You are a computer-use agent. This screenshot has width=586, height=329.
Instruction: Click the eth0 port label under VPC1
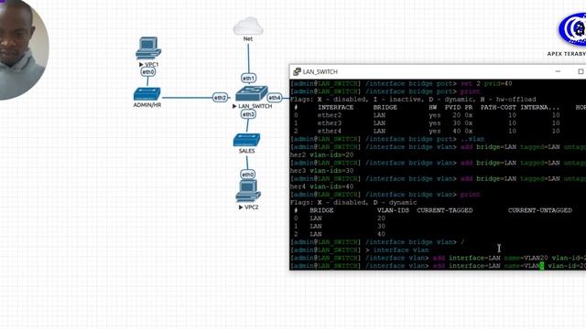[x=148, y=71]
